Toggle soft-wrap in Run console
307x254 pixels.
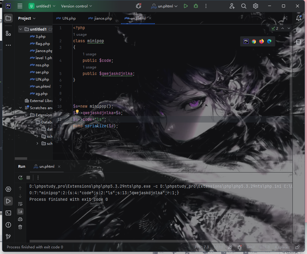click(20, 204)
